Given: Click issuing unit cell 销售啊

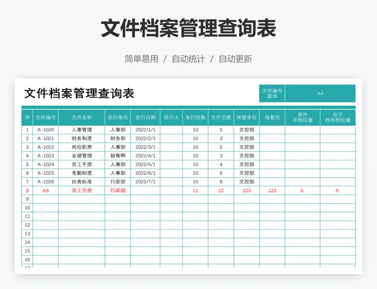Looking at the screenshot, I should tap(118, 156).
